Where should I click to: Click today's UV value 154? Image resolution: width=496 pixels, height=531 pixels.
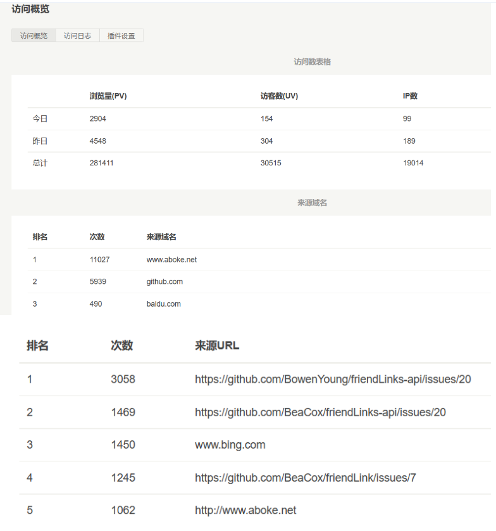pyautogui.click(x=266, y=118)
